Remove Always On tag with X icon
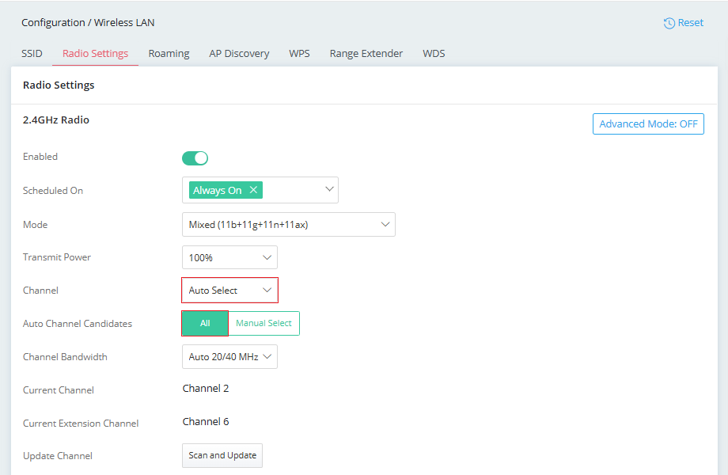Viewport: 728px width, 475px height. coord(253,190)
